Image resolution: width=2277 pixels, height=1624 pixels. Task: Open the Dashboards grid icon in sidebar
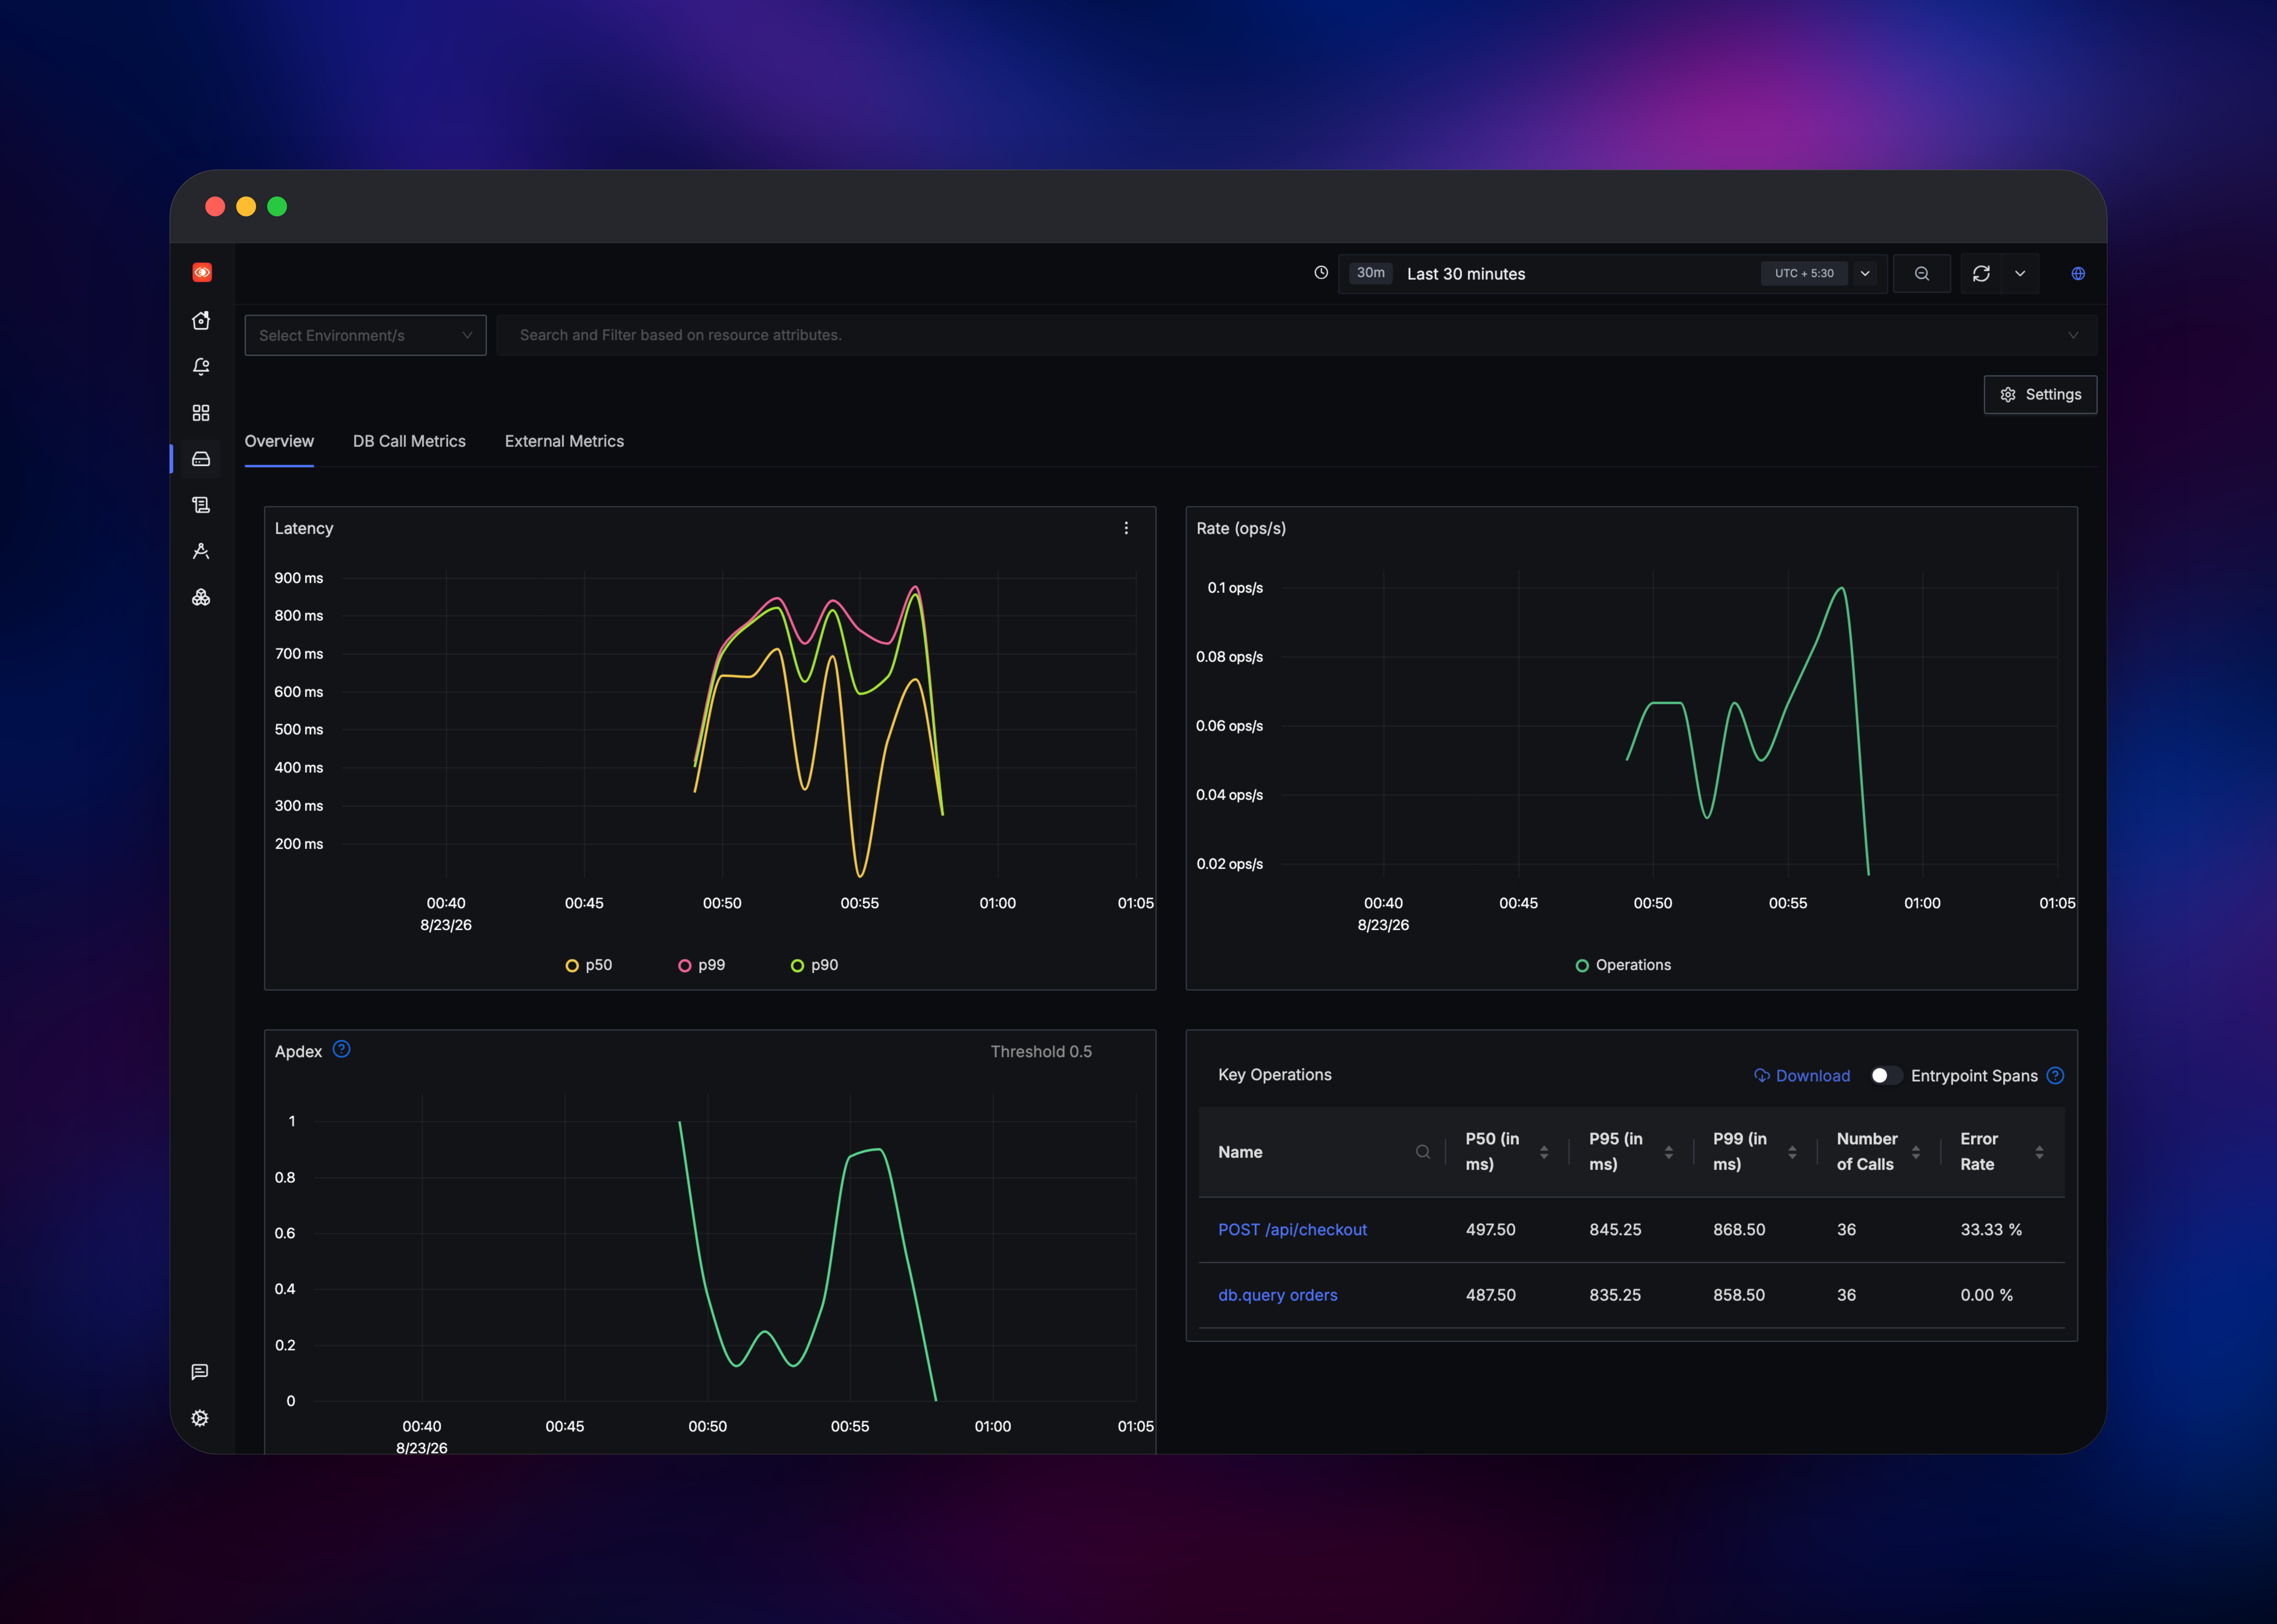click(201, 413)
